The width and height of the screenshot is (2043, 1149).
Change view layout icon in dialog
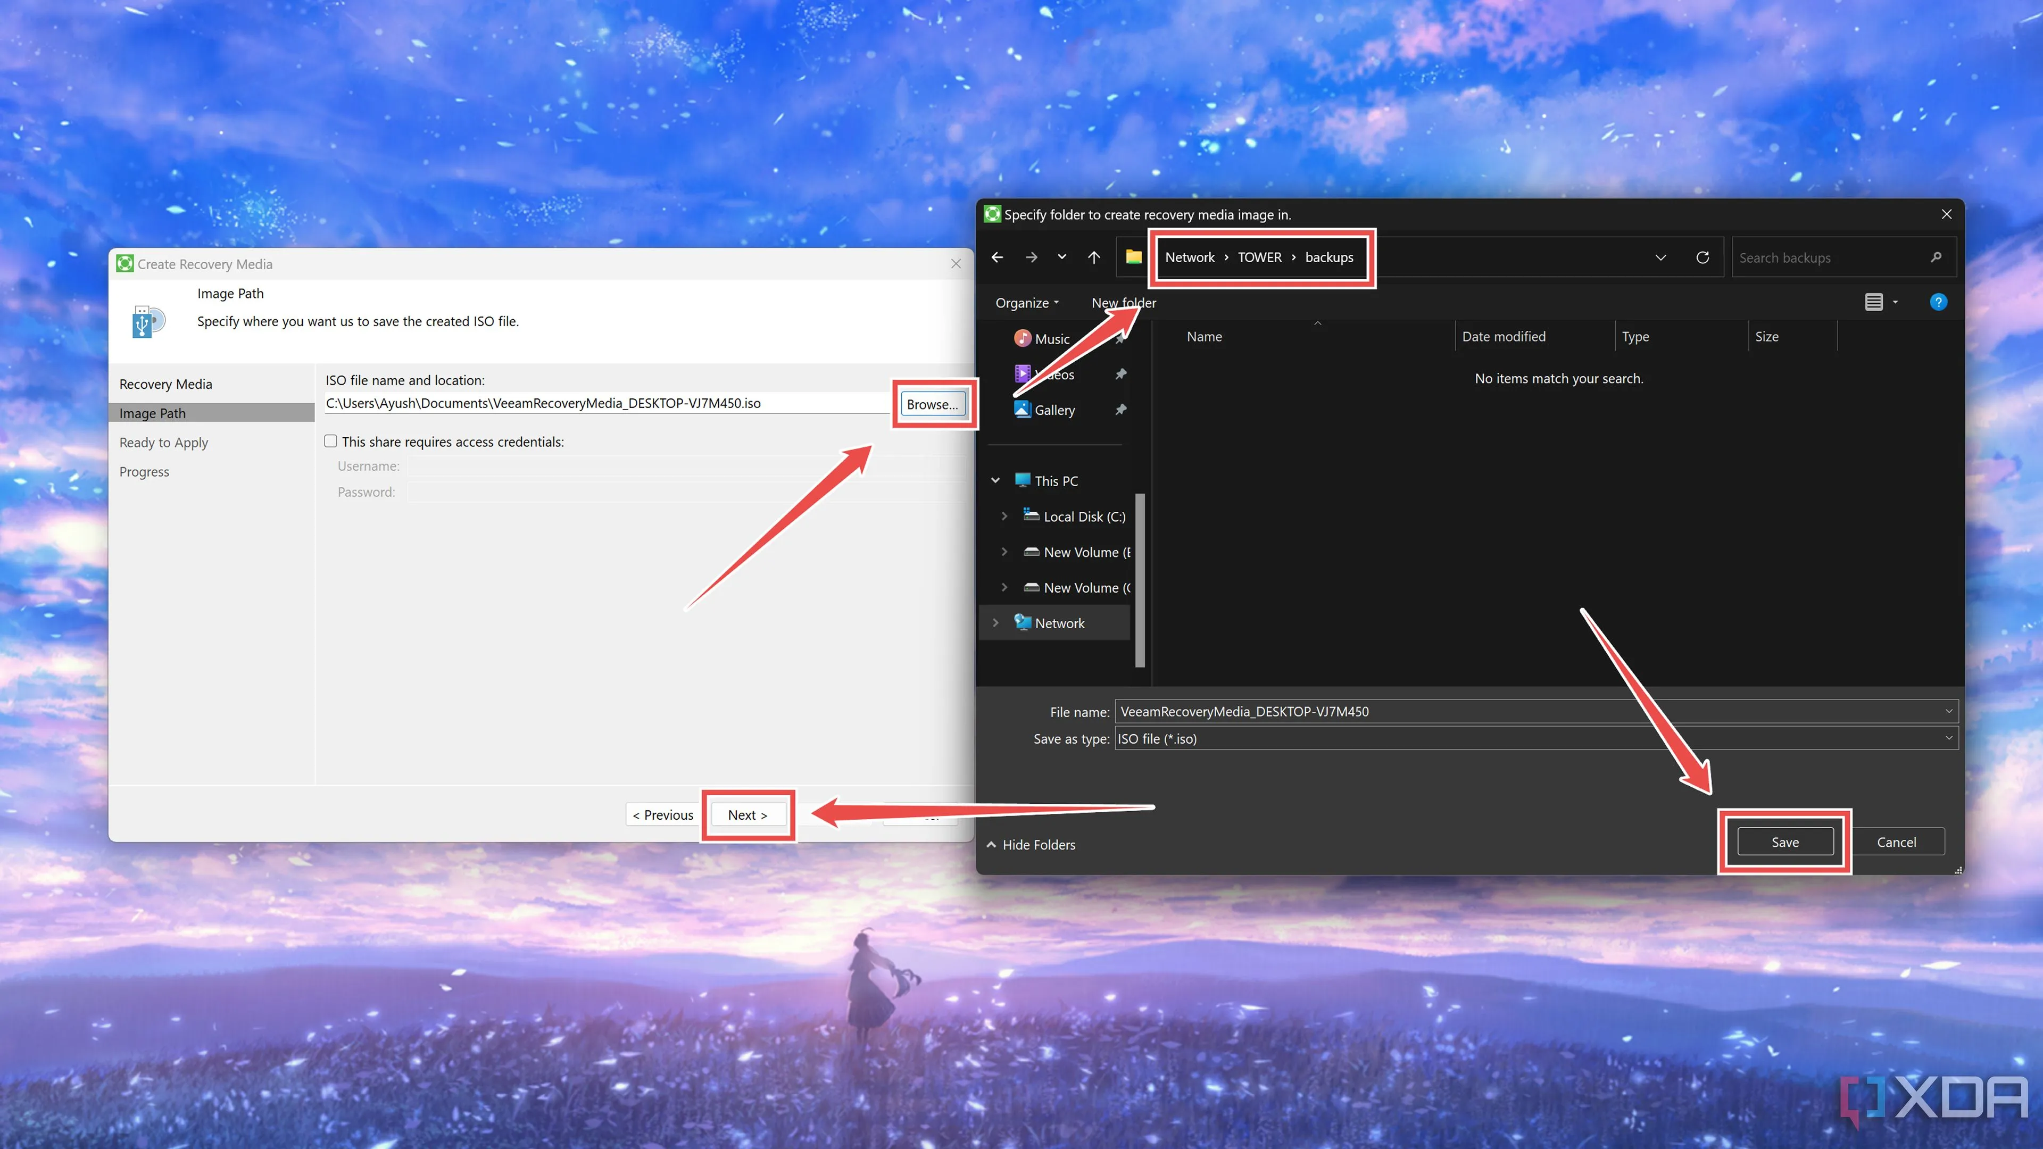click(1873, 302)
